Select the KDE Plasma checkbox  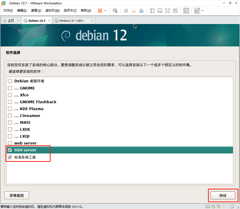pyautogui.click(x=10, y=109)
